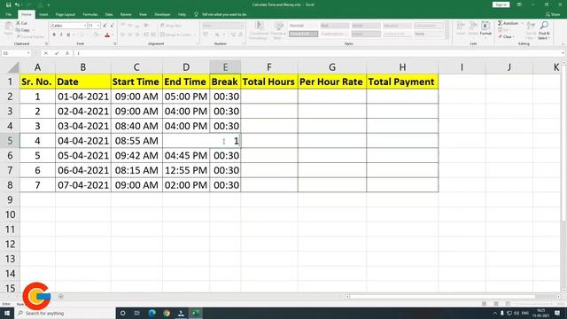Apply underline formatting
567x319 pixels.
click(68, 35)
